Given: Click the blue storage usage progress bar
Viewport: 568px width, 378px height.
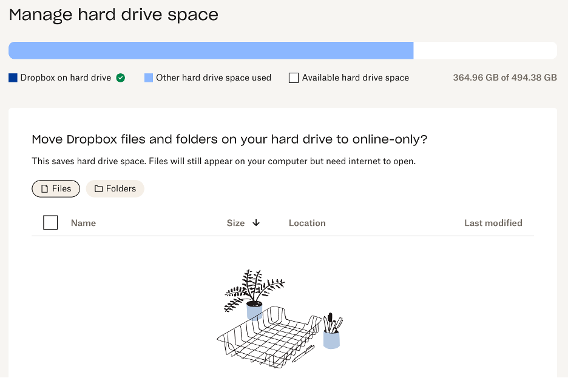Looking at the screenshot, I should [211, 50].
